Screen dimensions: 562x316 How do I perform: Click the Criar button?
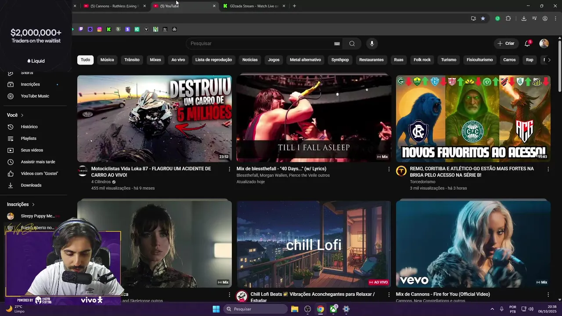(506, 43)
